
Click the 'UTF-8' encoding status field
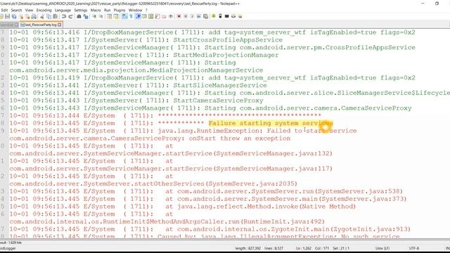414,248
